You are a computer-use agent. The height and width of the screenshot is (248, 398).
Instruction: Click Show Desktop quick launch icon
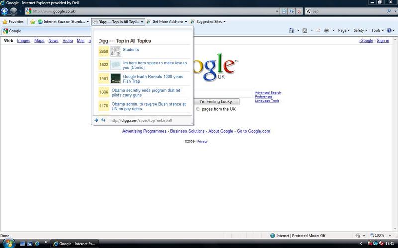click(x=22, y=244)
